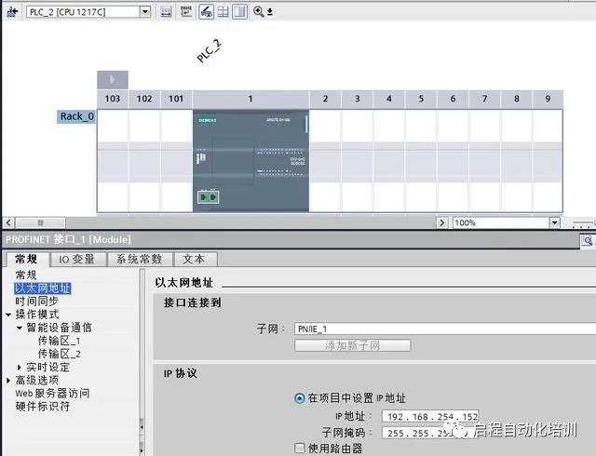Screen dimensions: 596x456
Task: Switch to the IO 变量 tab
Action: pos(77,259)
